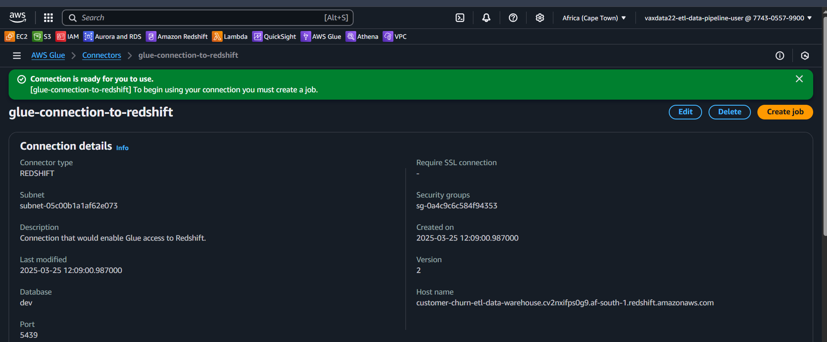Select the Version value 2
The height and width of the screenshot is (342, 827).
click(418, 270)
